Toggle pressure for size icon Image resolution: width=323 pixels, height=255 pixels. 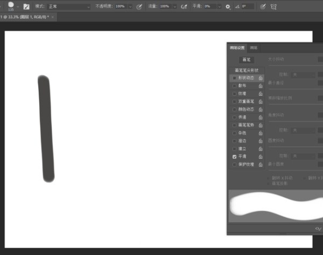[263, 7]
